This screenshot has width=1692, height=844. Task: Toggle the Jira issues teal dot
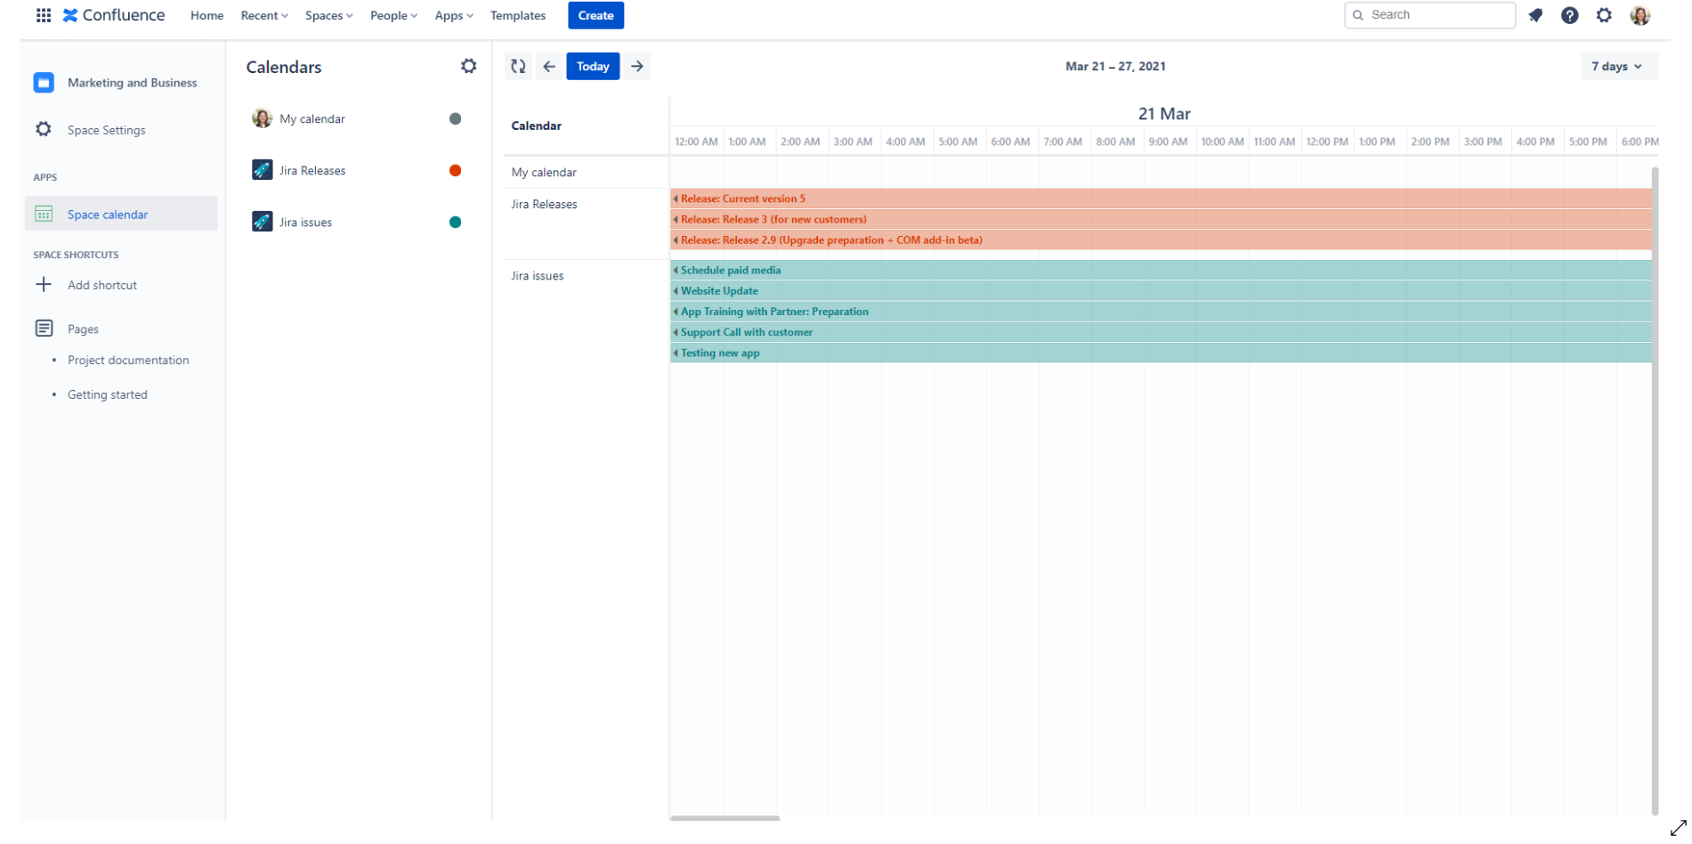(x=456, y=222)
